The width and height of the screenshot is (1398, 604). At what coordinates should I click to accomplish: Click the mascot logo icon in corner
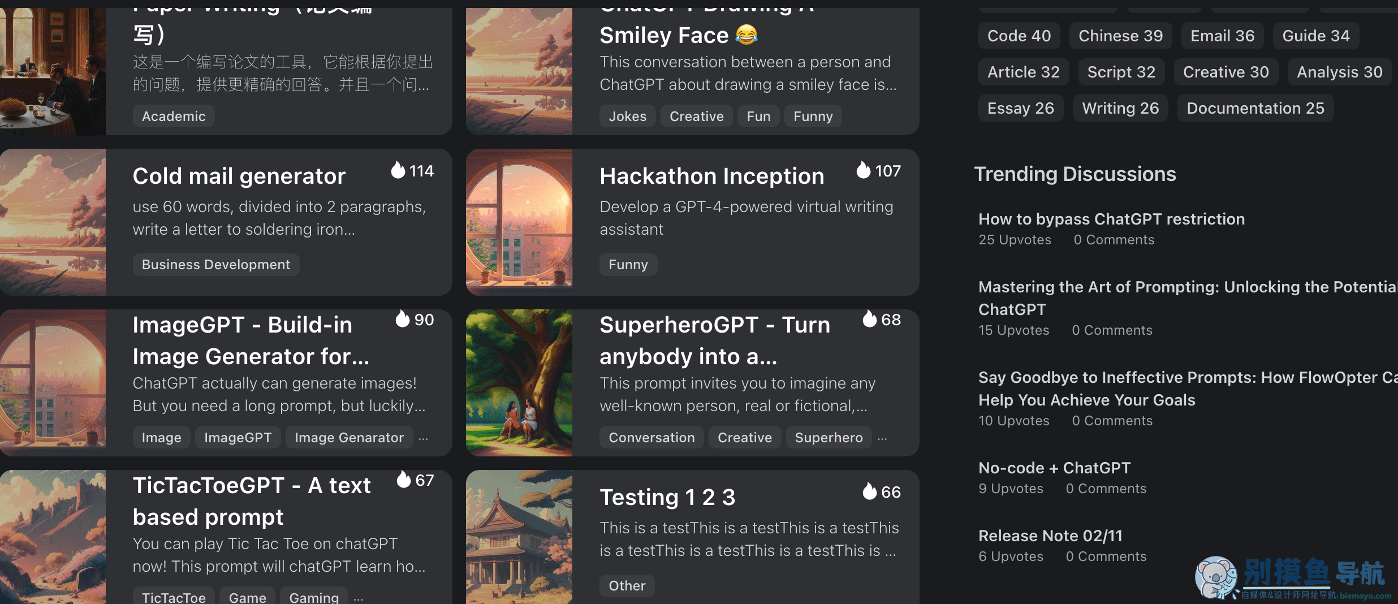tap(1216, 577)
